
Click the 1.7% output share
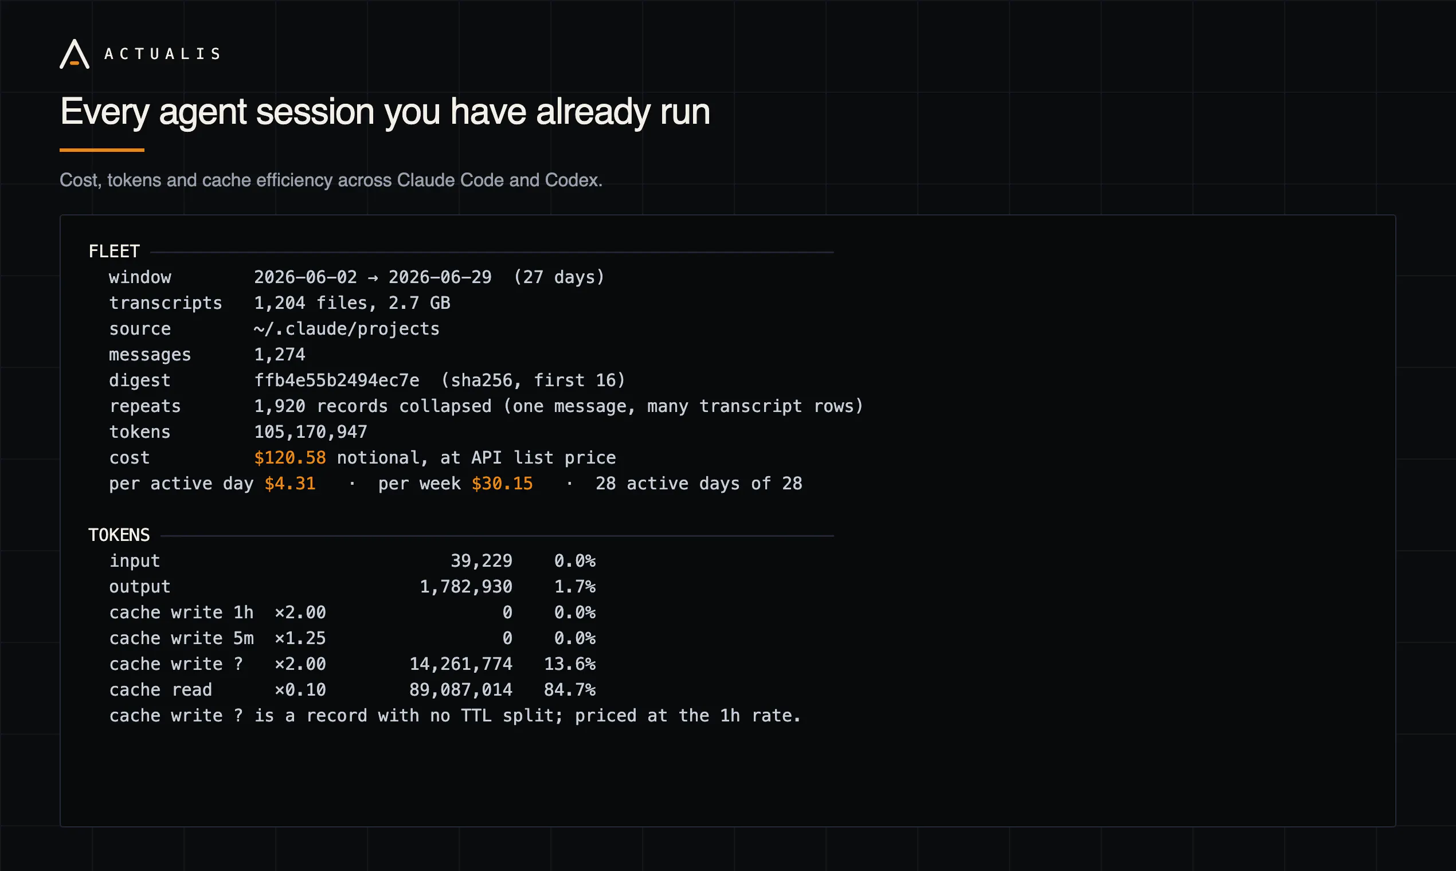[575, 587]
